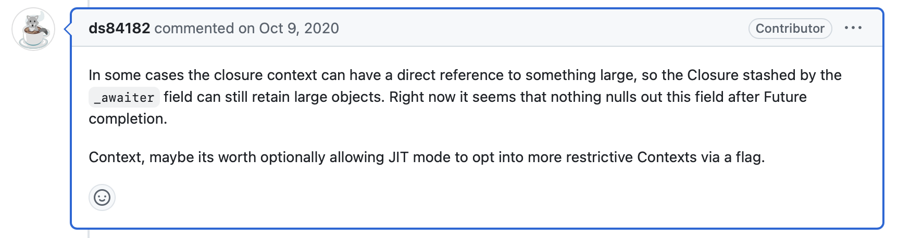Open the three-dots comment options menu

click(853, 28)
